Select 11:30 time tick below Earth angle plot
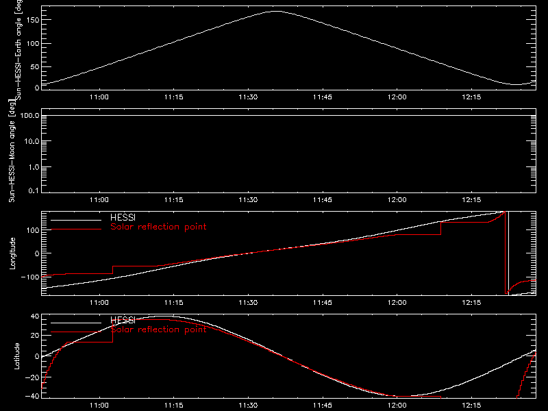 (x=248, y=97)
